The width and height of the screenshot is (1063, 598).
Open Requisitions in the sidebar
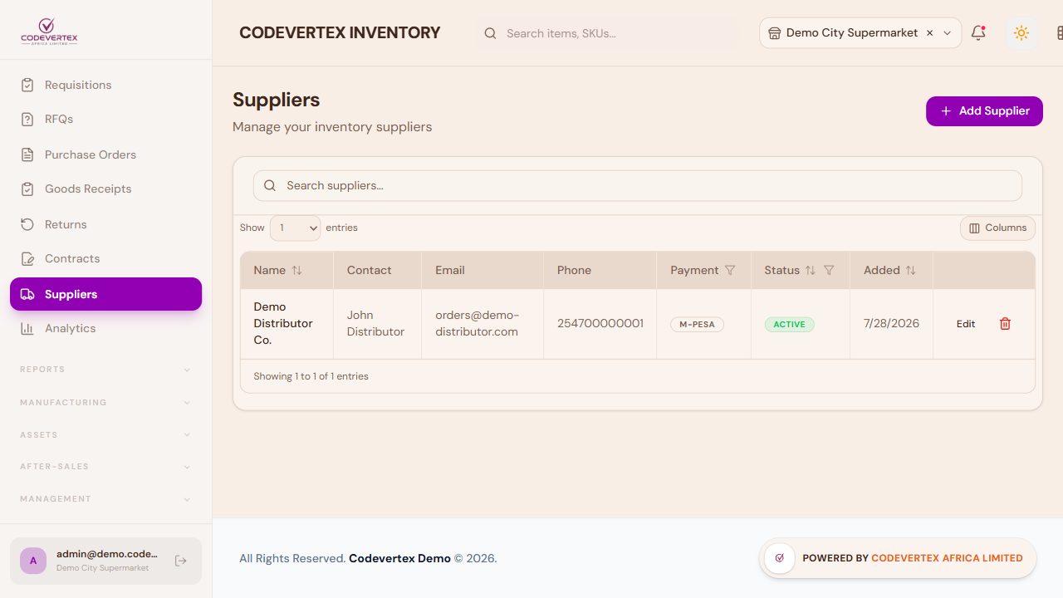(x=105, y=85)
